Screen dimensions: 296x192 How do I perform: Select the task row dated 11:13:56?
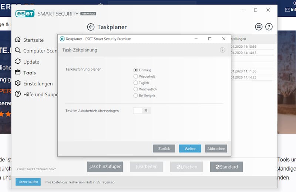tap(252, 47)
